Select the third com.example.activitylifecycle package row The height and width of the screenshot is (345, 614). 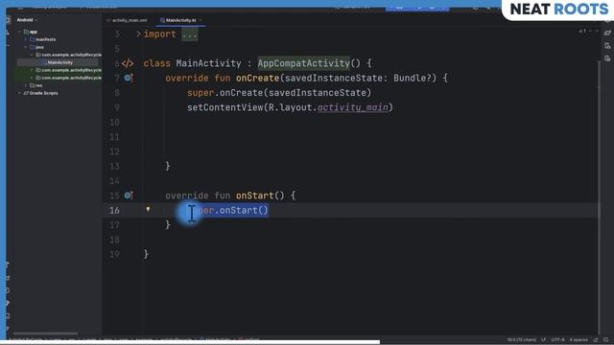point(68,78)
